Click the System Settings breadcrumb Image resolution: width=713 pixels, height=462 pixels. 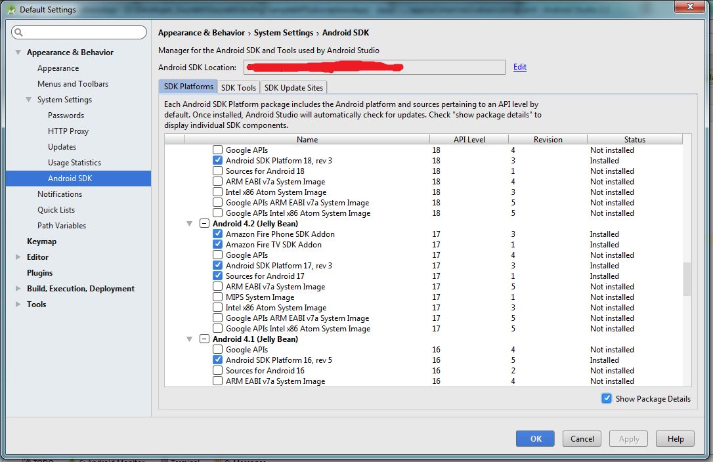[x=283, y=33]
